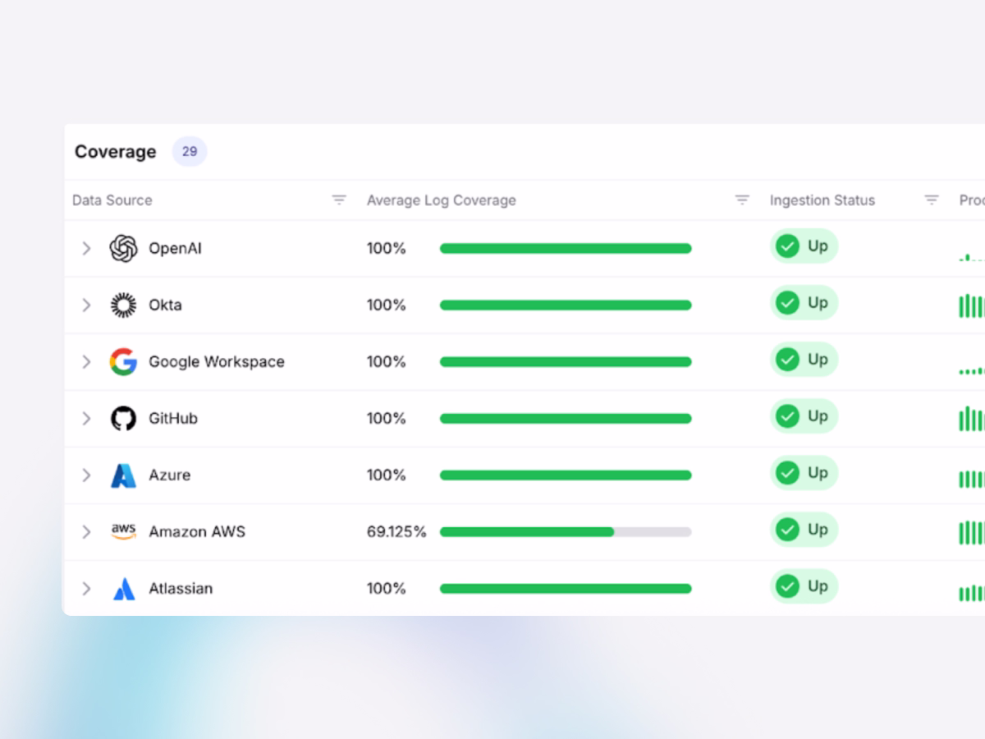Click the green check icon in Azure row
The width and height of the screenshot is (985, 739).
[x=787, y=472]
